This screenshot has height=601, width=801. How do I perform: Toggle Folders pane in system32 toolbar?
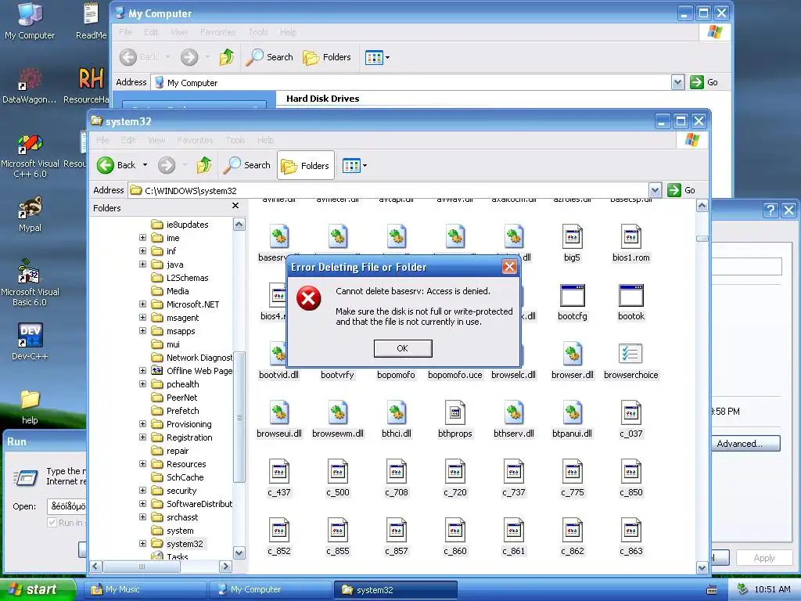coord(306,166)
